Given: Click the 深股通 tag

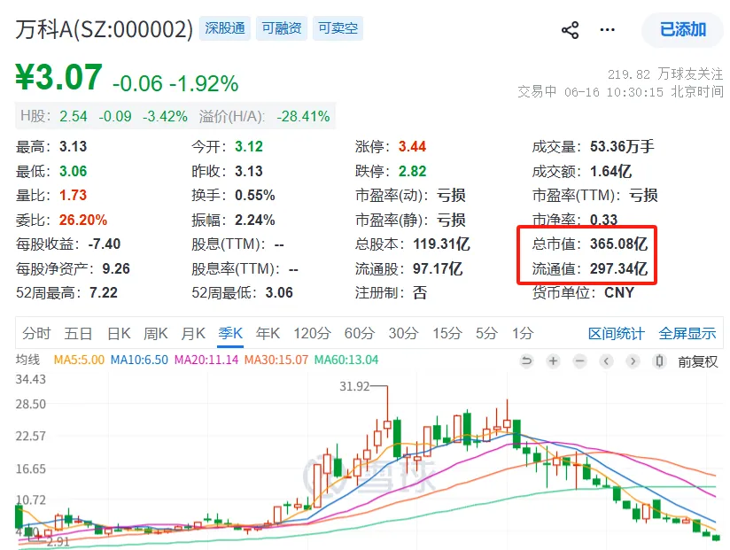Looking at the screenshot, I should tap(225, 28).
